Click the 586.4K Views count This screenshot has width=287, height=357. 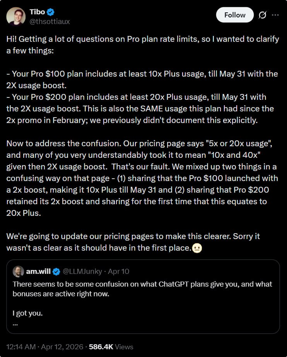pyautogui.click(x=111, y=347)
